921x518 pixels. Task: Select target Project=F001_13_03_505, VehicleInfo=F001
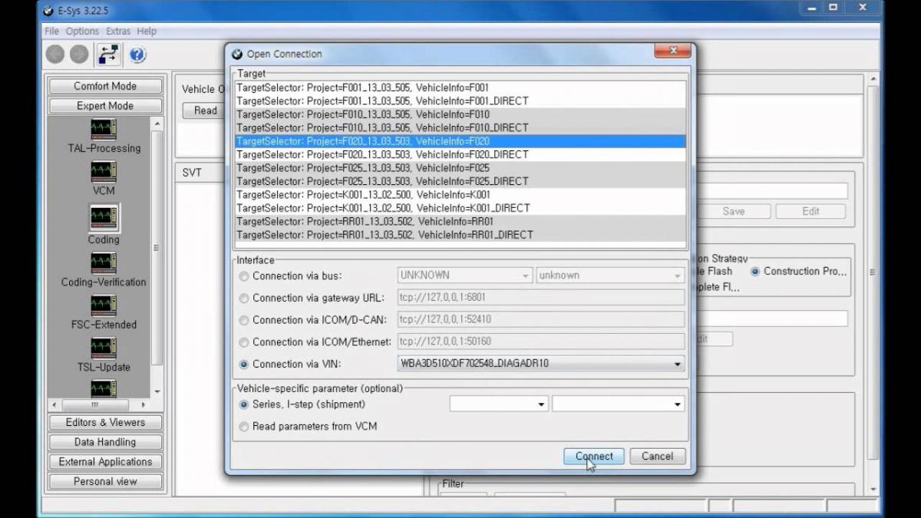(x=460, y=87)
